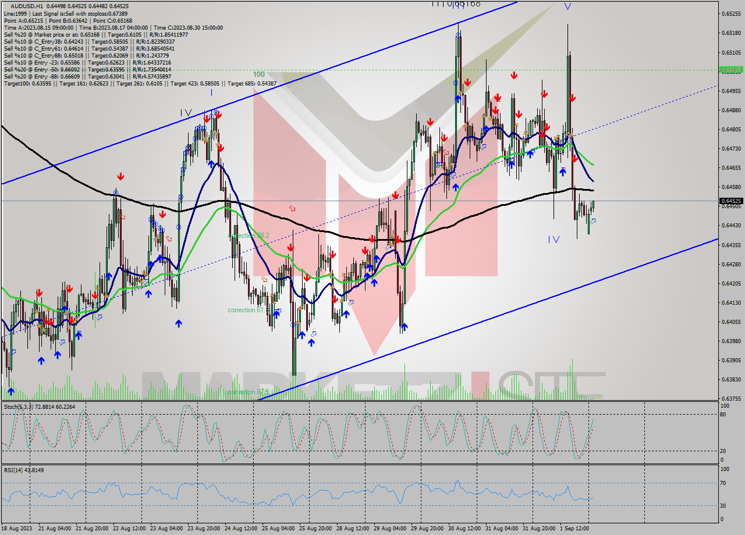Click the green highlighted 0.65033 price tag
Image resolution: width=745 pixels, height=535 pixels.
(731, 69)
